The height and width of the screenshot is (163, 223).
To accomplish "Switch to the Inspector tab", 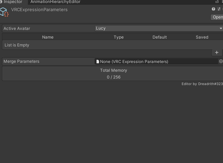I will [13, 2].
